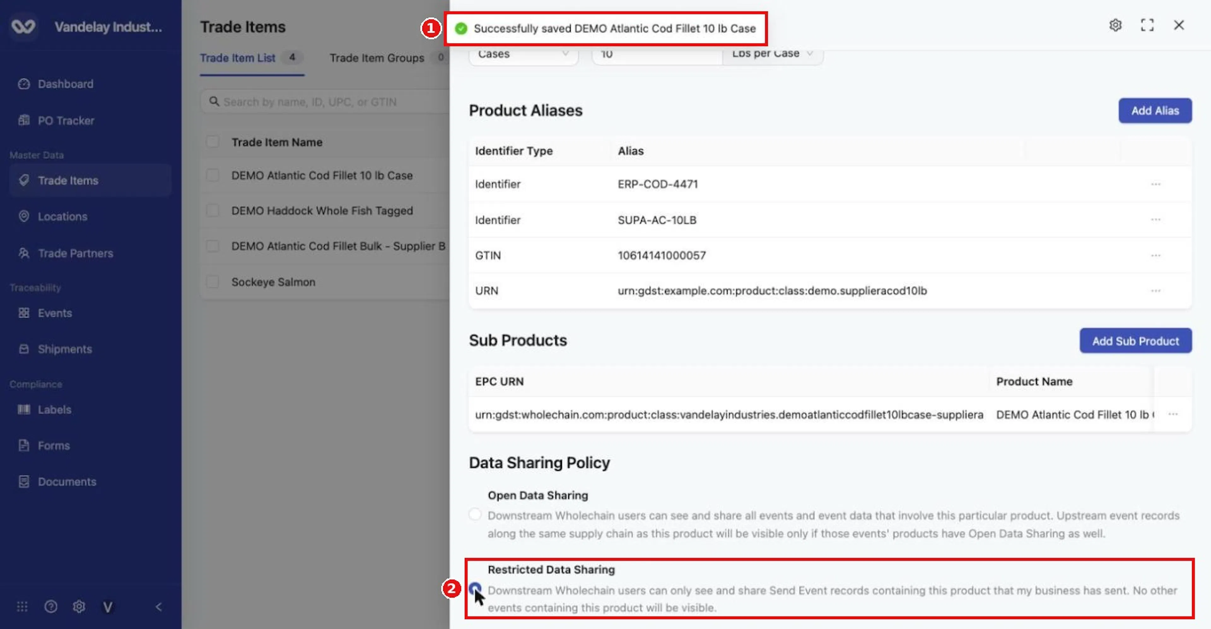Image resolution: width=1211 pixels, height=629 pixels.
Task: Click the Add Sub Product button
Action: click(x=1135, y=341)
